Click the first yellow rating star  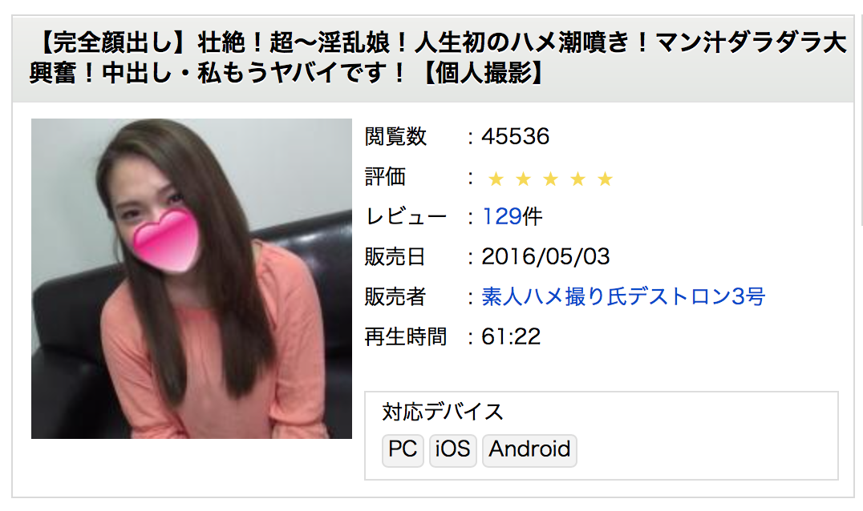tap(496, 179)
